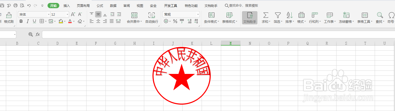Toggle align text right
Image resolution: width=395 pixels, height=111 pixels.
tap(105, 21)
